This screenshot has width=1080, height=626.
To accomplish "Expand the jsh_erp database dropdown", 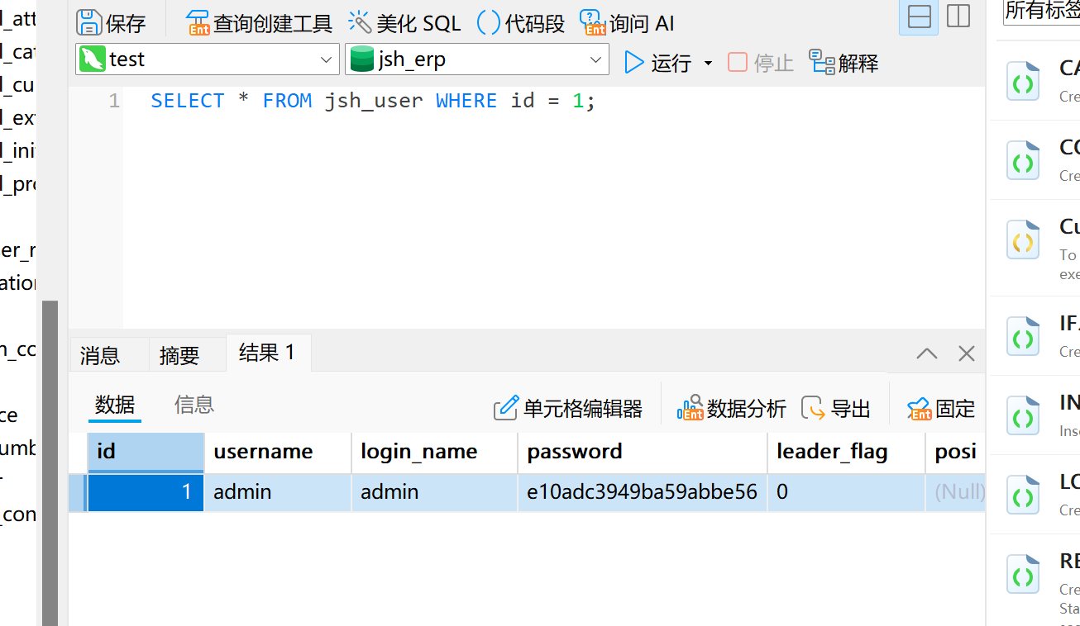I will 595,59.
